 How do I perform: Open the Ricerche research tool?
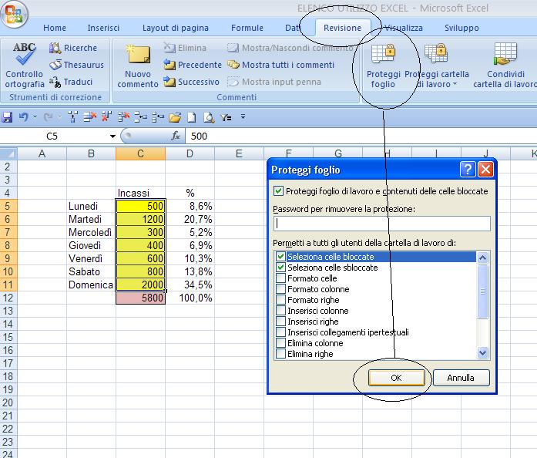[73, 48]
